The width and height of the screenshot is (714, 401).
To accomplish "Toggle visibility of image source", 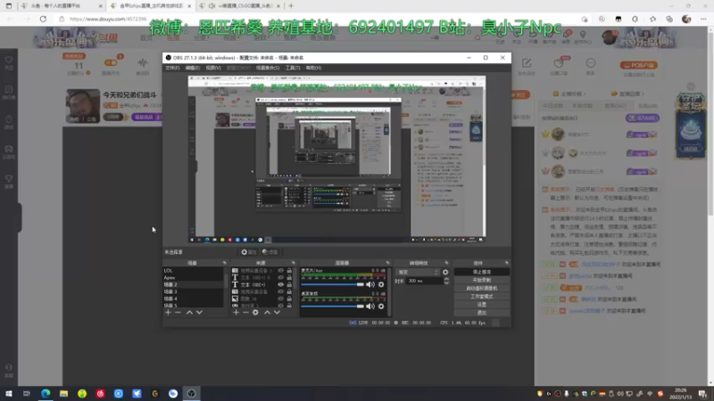I will tap(280, 299).
